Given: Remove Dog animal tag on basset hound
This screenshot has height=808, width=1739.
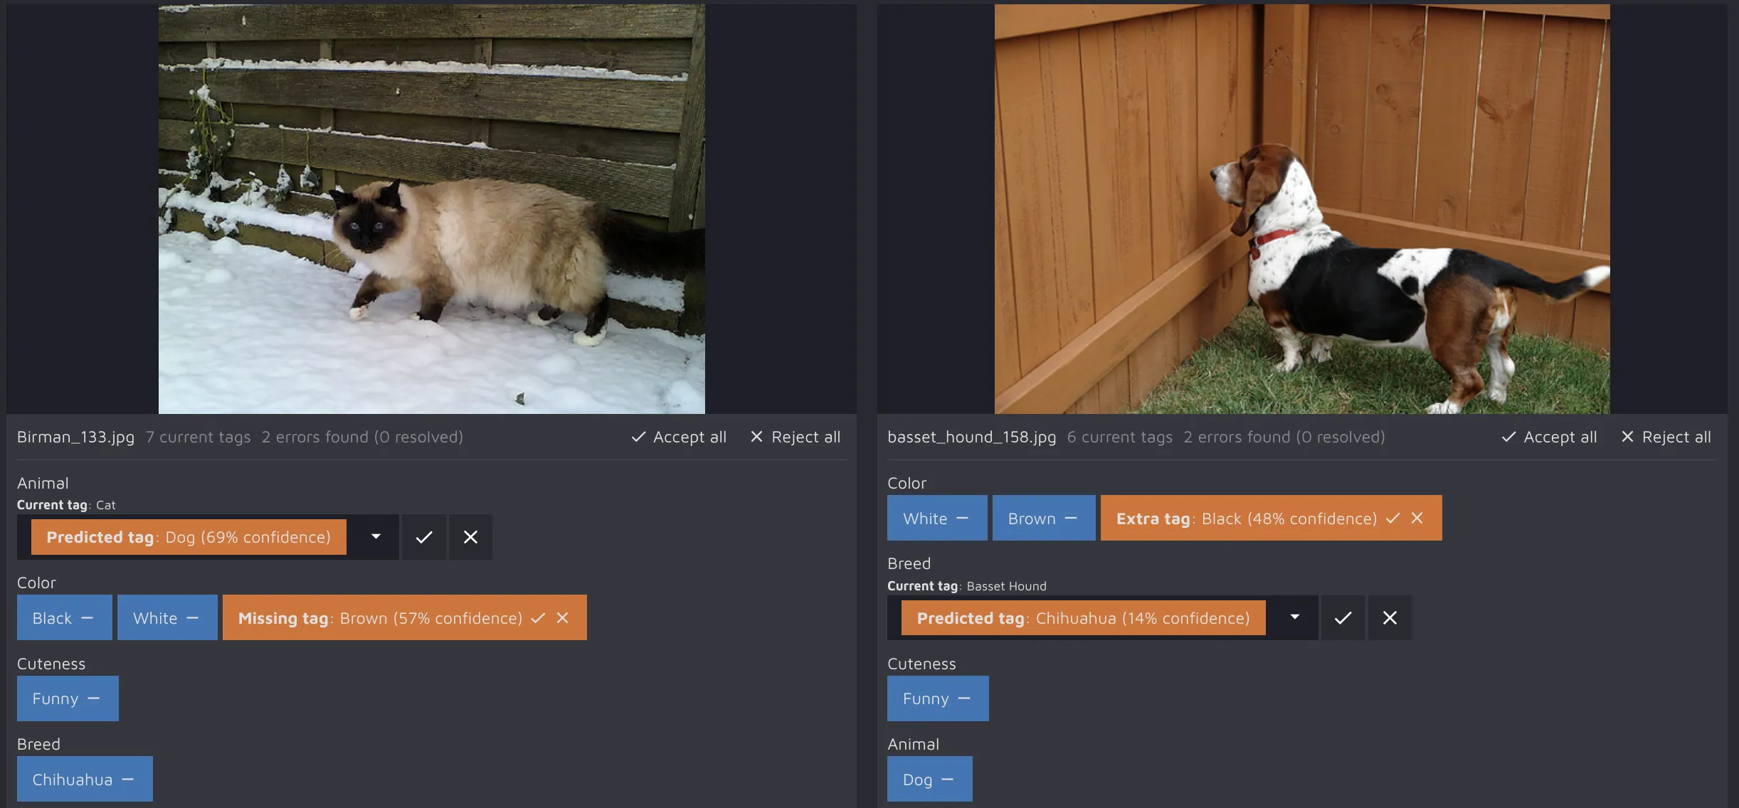Looking at the screenshot, I should click(947, 780).
